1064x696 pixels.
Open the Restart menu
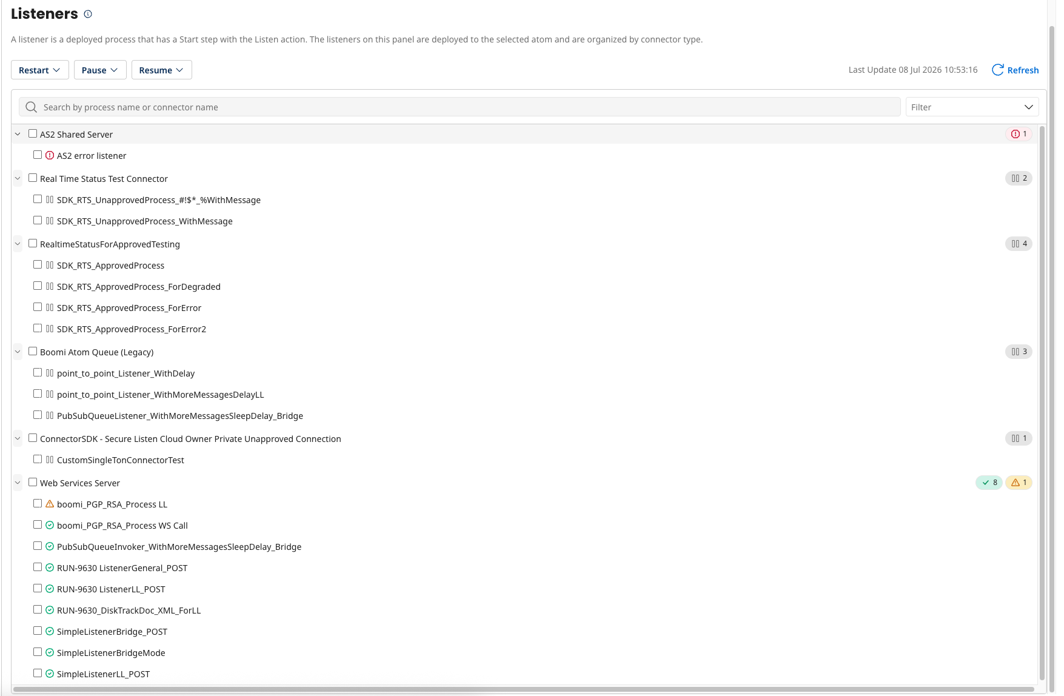click(x=39, y=70)
